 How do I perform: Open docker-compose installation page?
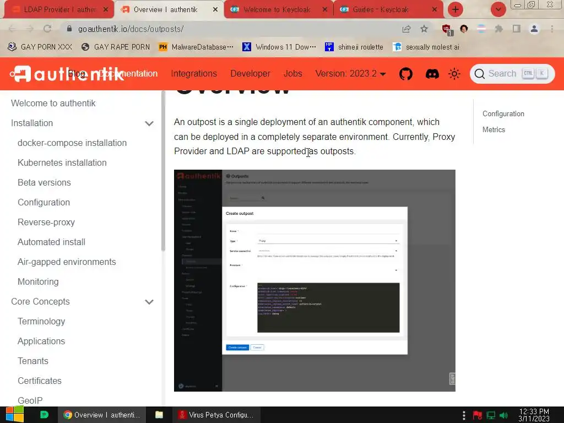tap(72, 143)
